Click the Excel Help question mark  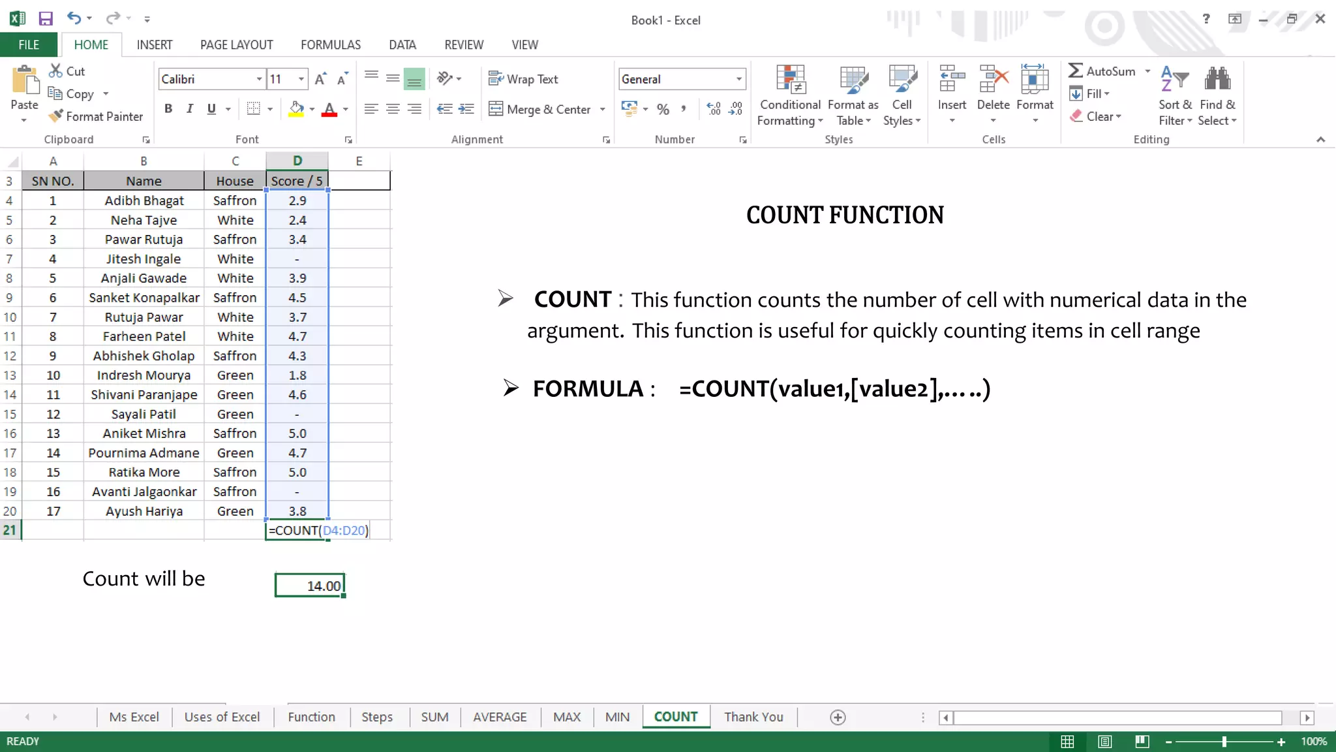coord(1206,19)
